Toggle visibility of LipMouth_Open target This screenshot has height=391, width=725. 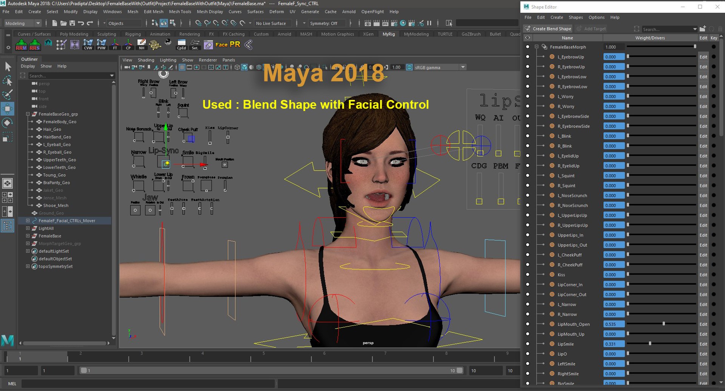(528, 324)
